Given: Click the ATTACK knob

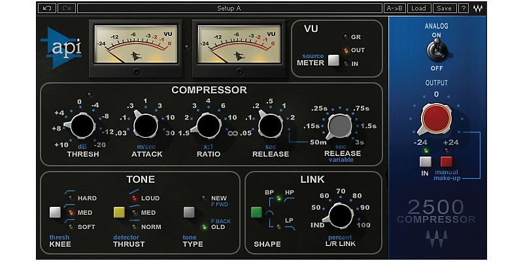Looking at the screenshot, I should click(145, 125).
